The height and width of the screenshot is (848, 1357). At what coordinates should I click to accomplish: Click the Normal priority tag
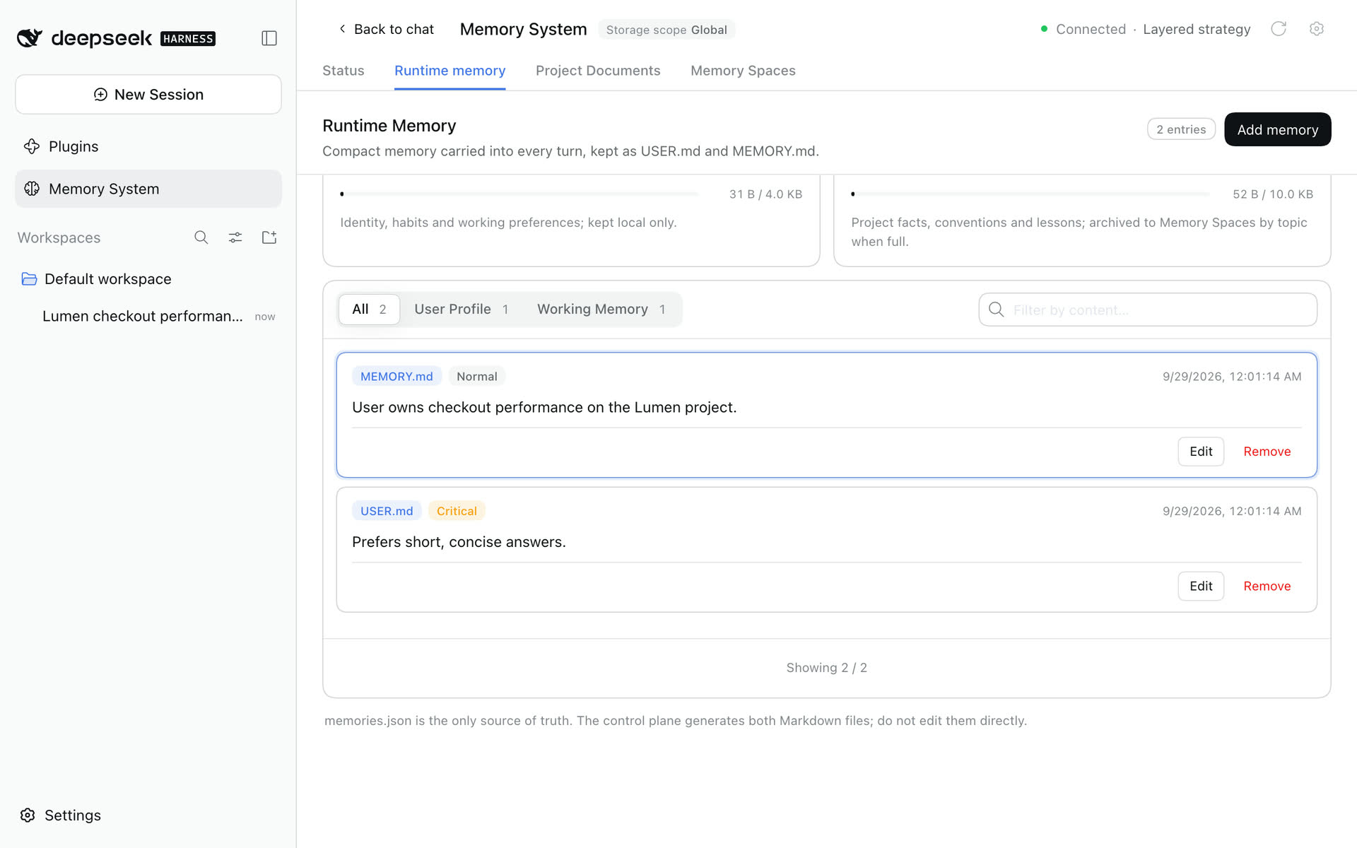point(477,377)
